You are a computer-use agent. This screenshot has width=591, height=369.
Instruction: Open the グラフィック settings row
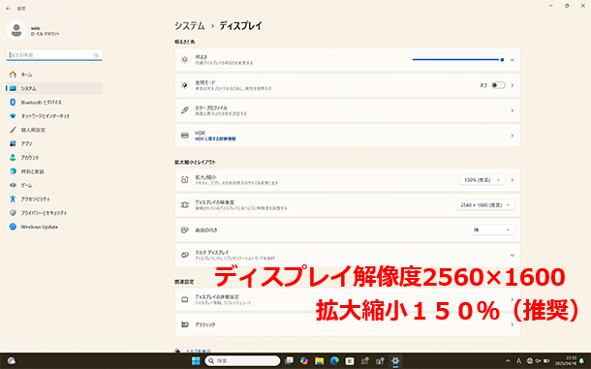point(348,324)
